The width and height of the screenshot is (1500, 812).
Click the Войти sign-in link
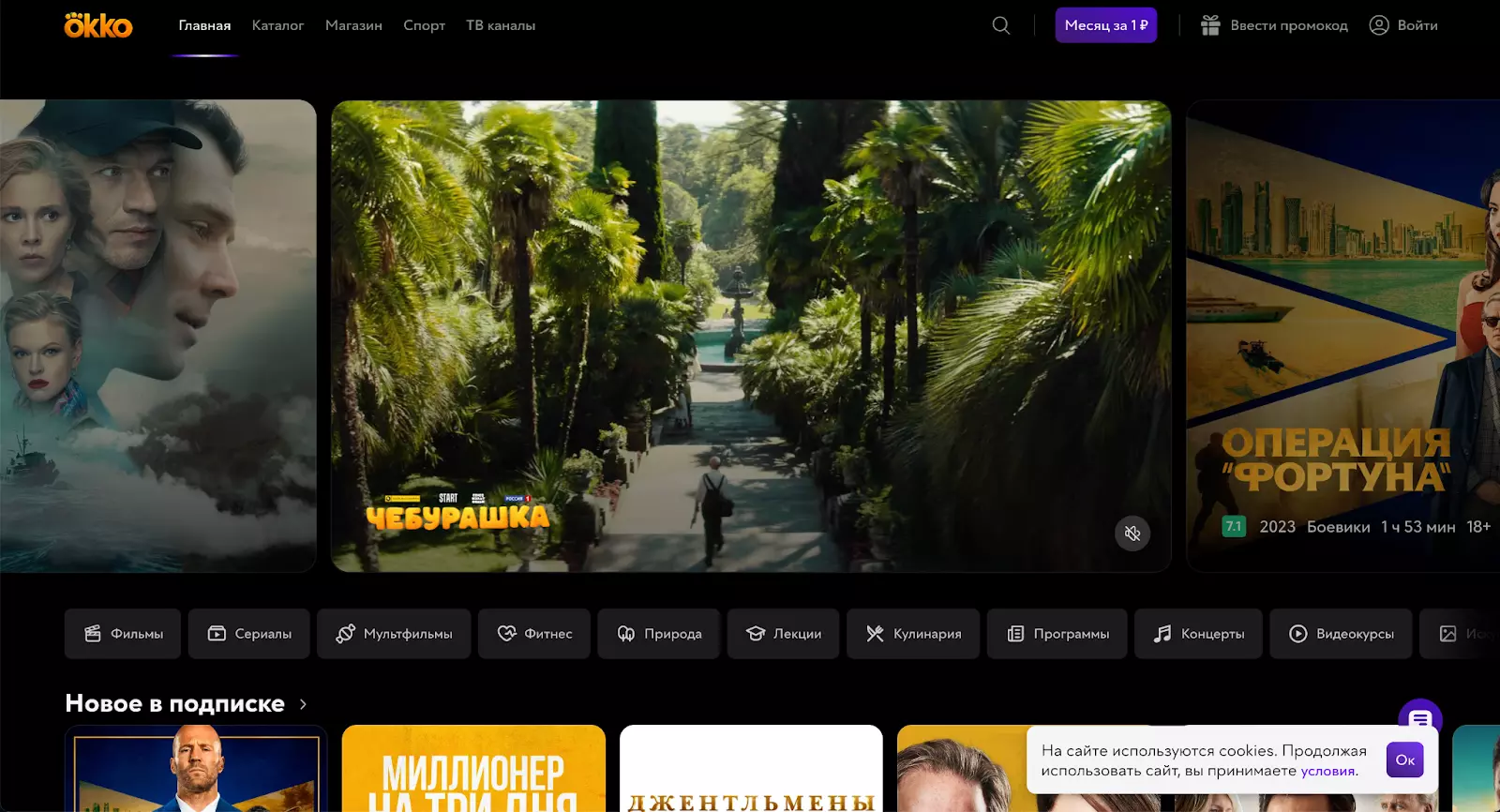click(x=1417, y=25)
